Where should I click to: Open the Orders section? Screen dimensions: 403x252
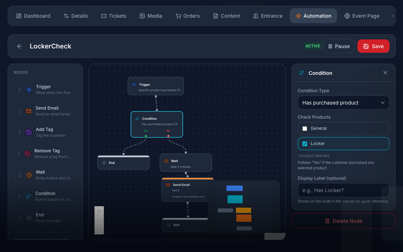coord(187,16)
